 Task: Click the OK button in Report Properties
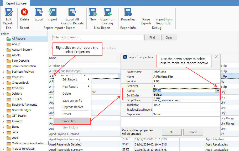coord(172,132)
